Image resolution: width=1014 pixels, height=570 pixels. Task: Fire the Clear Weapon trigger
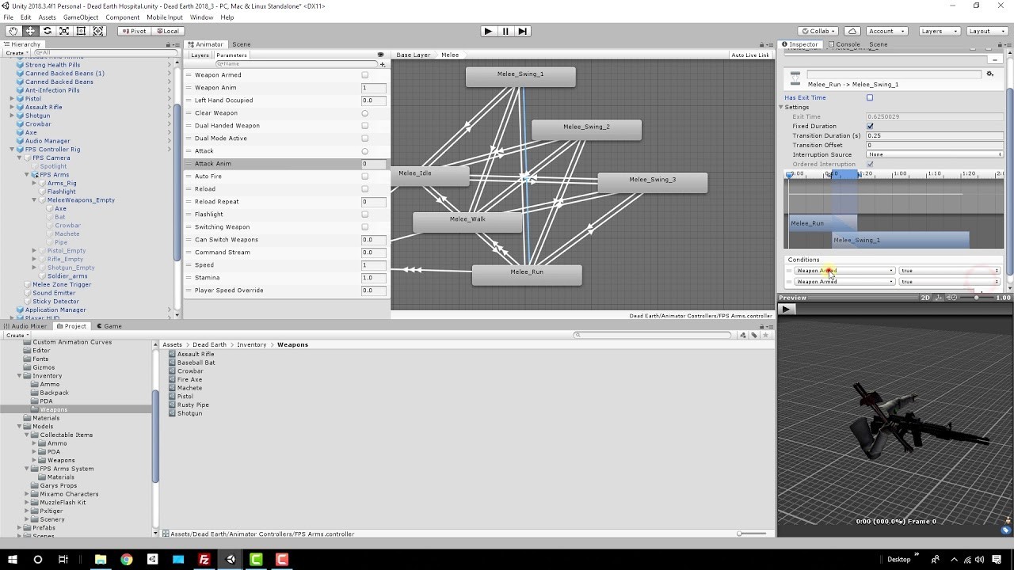coord(364,113)
